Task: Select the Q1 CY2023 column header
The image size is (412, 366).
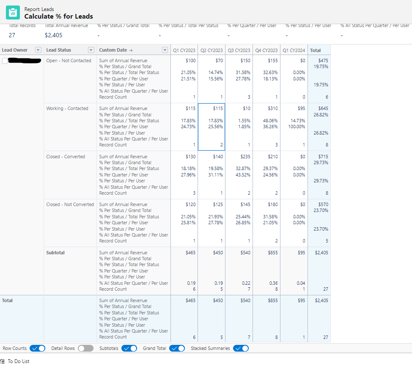Action: [x=184, y=50]
